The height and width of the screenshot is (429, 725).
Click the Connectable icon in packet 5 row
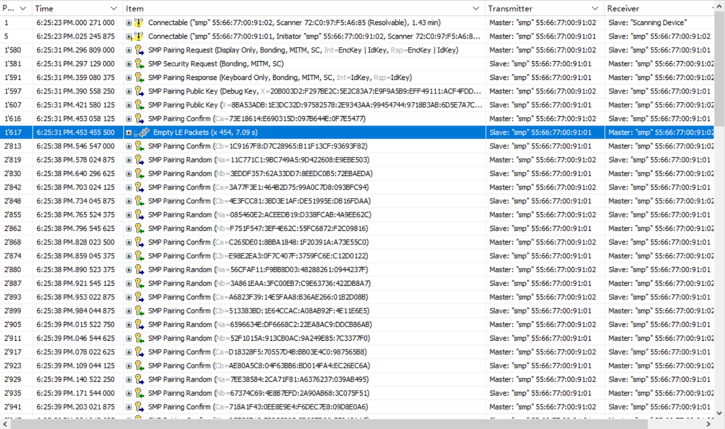(139, 37)
